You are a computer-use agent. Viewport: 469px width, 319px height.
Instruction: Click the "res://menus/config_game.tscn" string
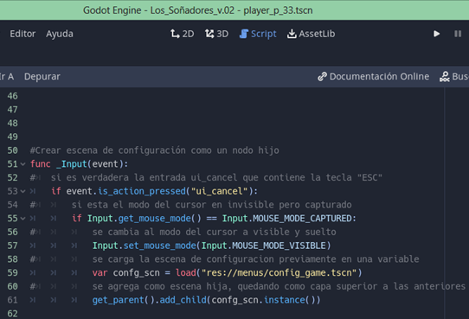[279, 272]
